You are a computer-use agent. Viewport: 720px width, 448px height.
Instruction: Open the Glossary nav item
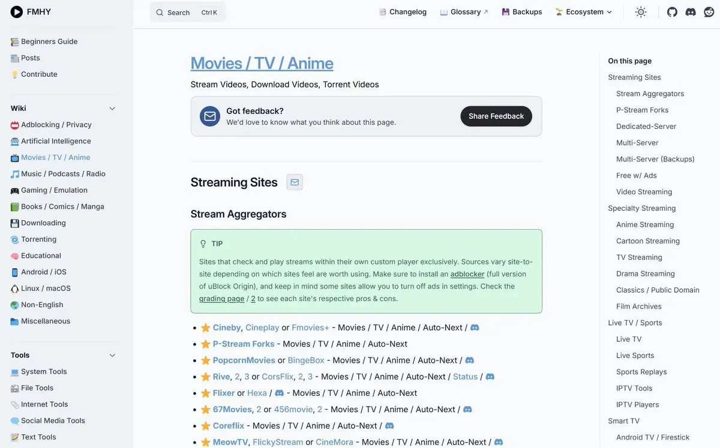[x=464, y=12]
